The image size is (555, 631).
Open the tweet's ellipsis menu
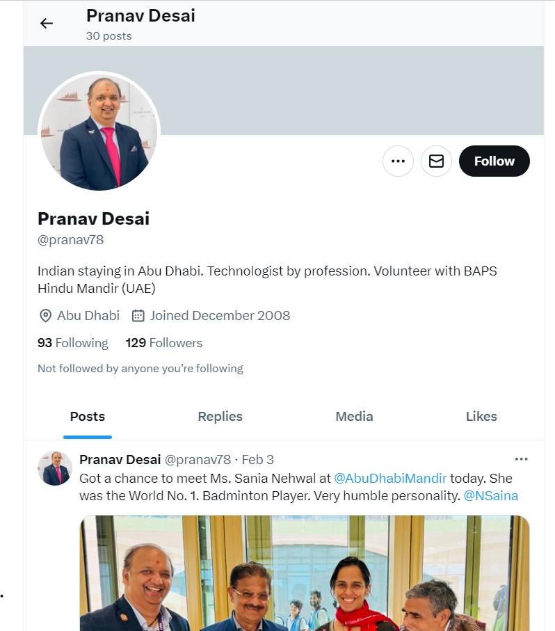[521, 458]
